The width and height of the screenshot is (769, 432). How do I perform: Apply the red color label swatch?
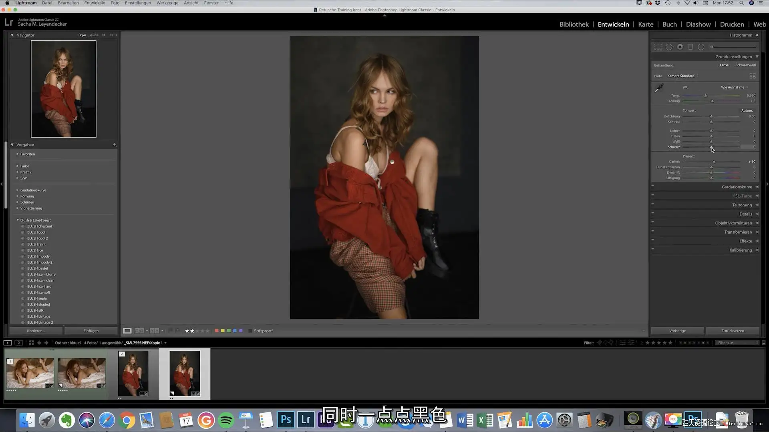point(217,331)
